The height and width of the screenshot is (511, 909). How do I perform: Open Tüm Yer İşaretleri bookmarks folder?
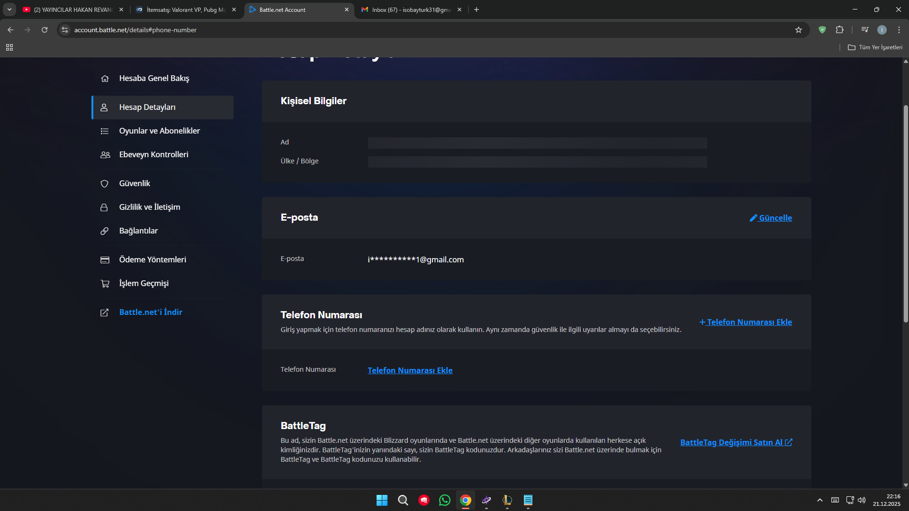(875, 47)
